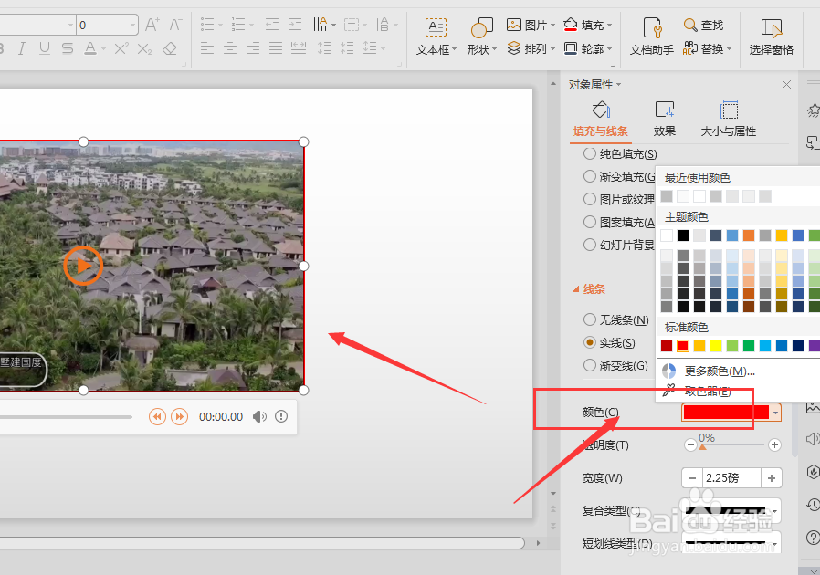This screenshot has height=575, width=820.
Task: Pick the orange theme color swatch
Action: 749,235
